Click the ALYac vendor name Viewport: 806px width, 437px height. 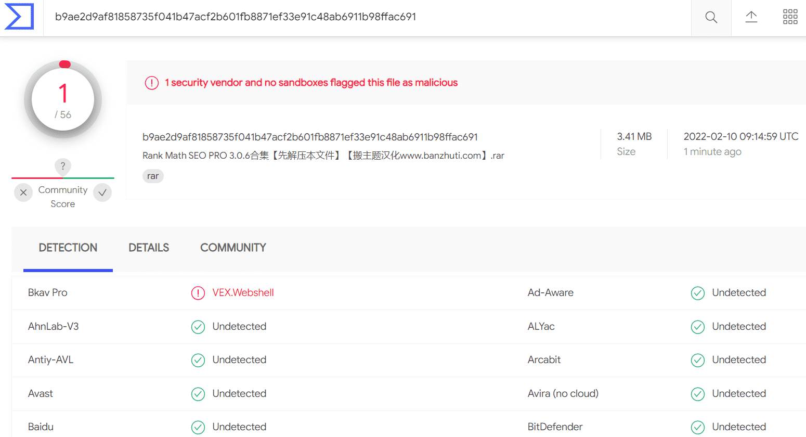[x=541, y=326]
